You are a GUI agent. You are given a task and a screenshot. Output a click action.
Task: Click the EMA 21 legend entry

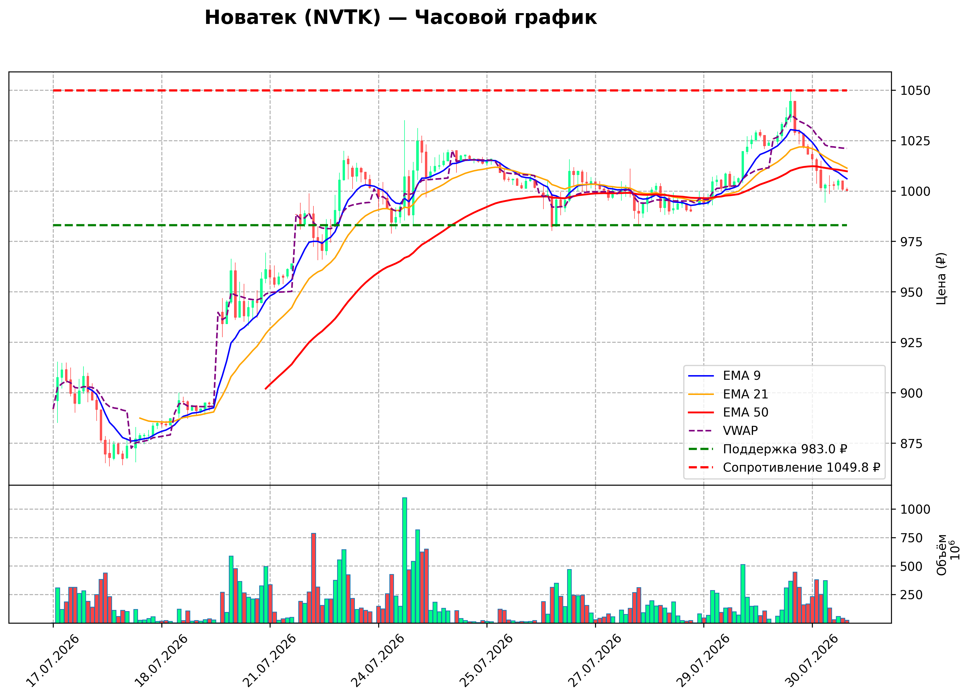coord(728,394)
